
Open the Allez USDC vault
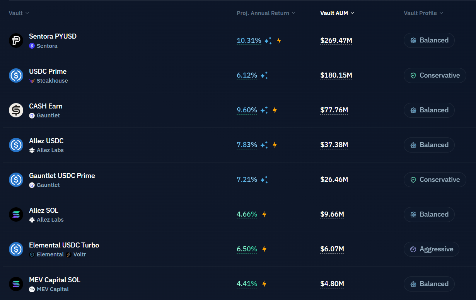46,141
